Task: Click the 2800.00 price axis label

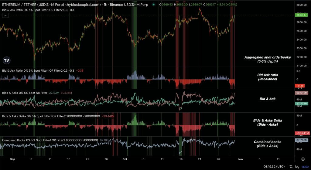Action: [x=302, y=5]
